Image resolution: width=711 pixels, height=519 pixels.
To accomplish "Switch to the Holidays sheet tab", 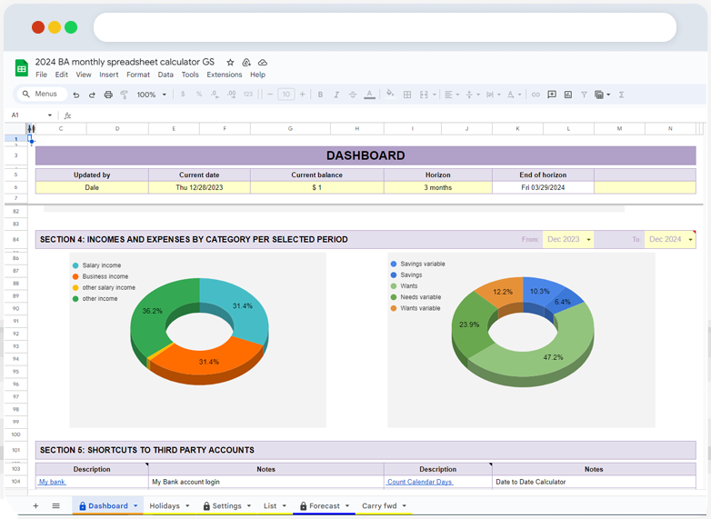I will coord(165,506).
